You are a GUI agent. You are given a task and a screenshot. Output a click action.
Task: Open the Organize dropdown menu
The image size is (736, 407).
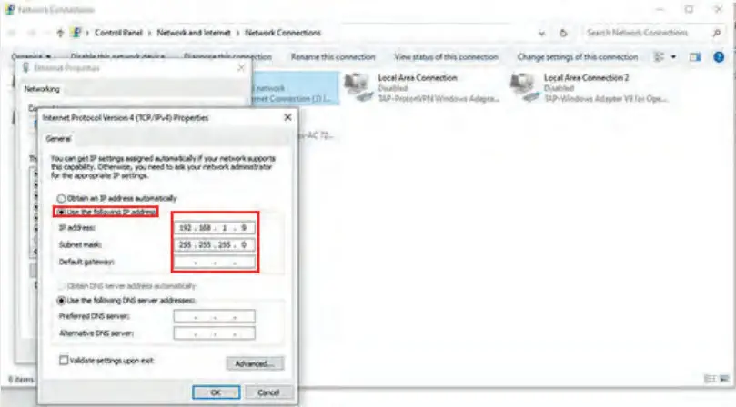[31, 56]
